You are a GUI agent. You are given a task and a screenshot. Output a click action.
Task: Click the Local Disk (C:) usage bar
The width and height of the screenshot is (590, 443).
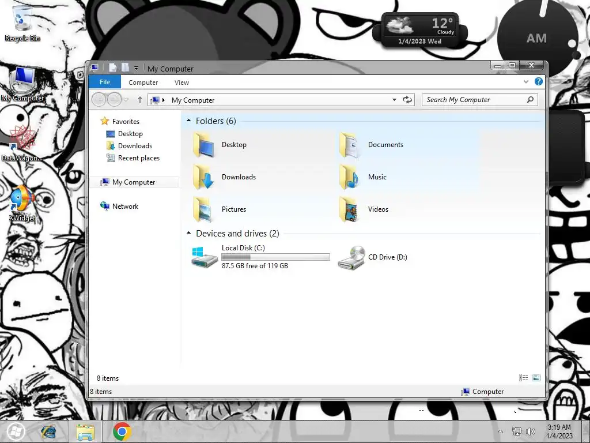[x=275, y=257]
